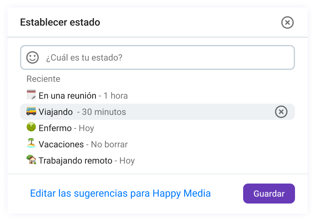Viewport: 315px width, 221px height.
Task: Click the bus emoji next to Viajando
Action: click(31, 111)
